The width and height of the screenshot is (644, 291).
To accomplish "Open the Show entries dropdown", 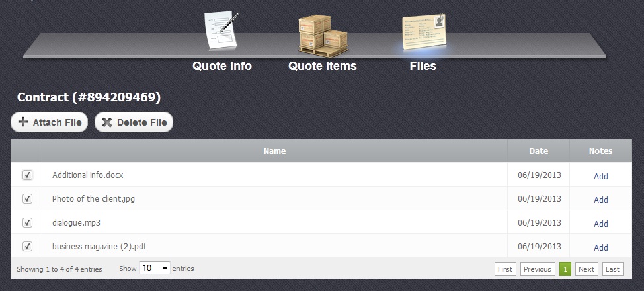I will coord(155,269).
